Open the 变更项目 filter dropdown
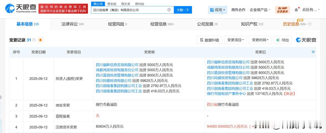 235,40
